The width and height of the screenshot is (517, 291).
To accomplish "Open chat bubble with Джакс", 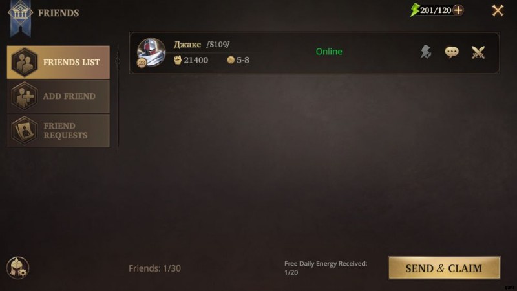I will [452, 52].
